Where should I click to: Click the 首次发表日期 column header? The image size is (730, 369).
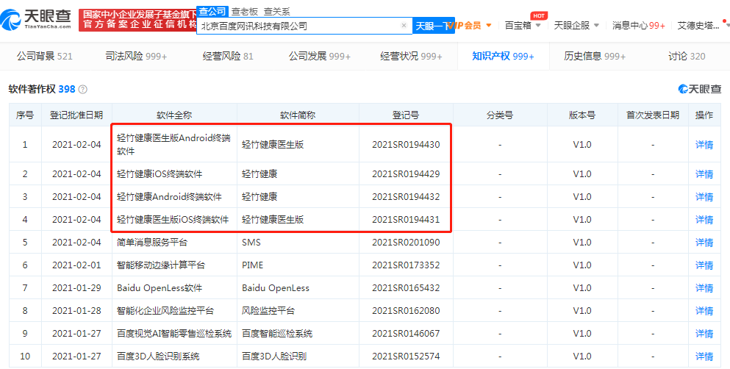tap(653, 115)
